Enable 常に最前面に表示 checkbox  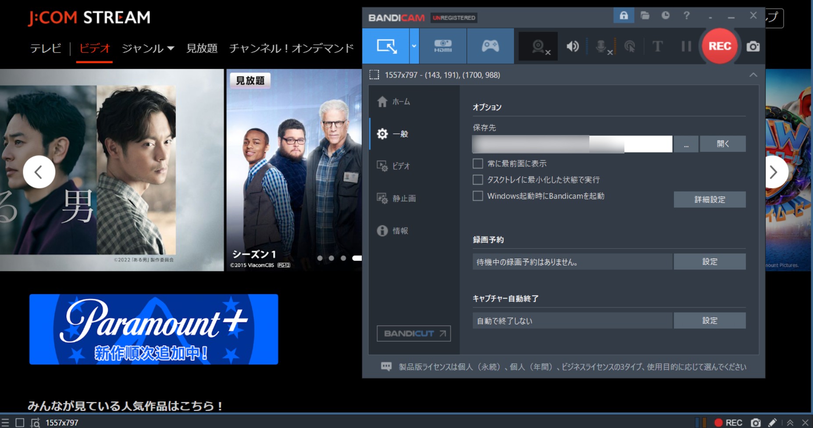point(478,164)
